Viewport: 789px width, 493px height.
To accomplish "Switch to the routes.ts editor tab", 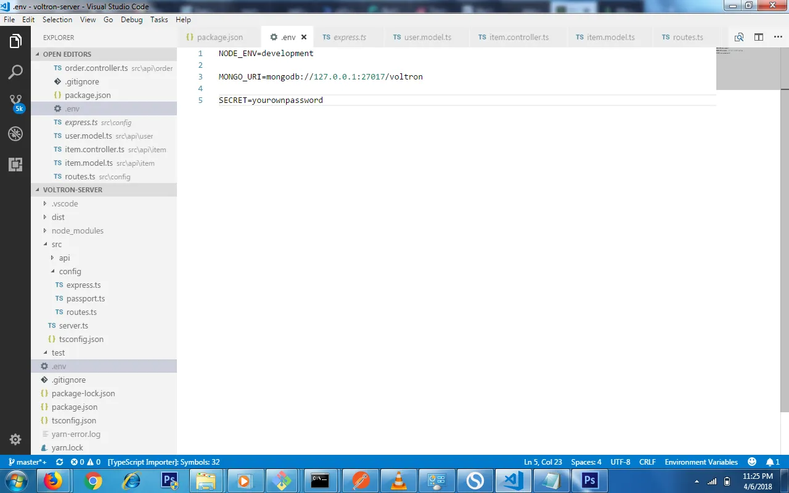I will click(x=687, y=37).
